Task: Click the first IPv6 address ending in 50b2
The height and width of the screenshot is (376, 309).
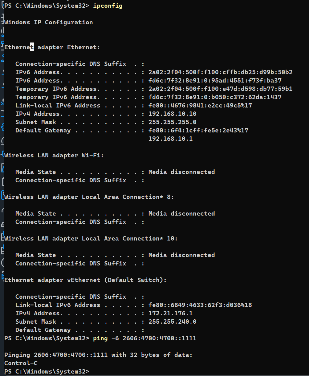Action: point(220,72)
